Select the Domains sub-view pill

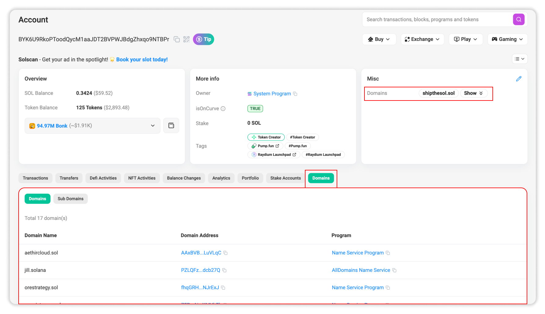37,199
